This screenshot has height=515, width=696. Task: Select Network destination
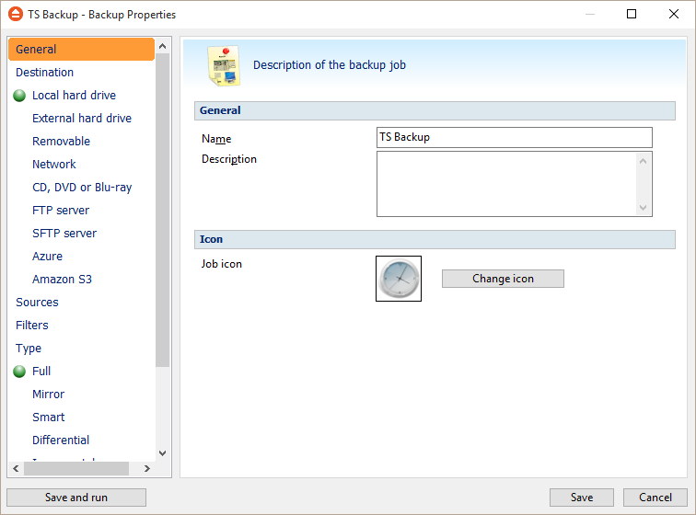[54, 165]
